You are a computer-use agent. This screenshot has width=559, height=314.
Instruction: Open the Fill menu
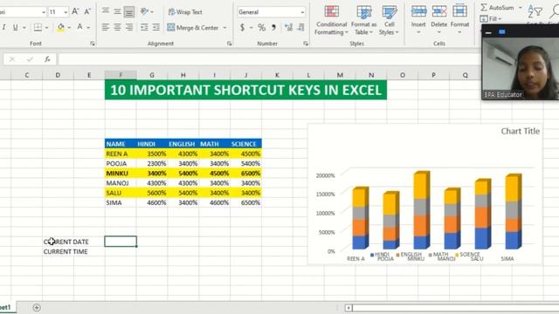click(x=491, y=18)
